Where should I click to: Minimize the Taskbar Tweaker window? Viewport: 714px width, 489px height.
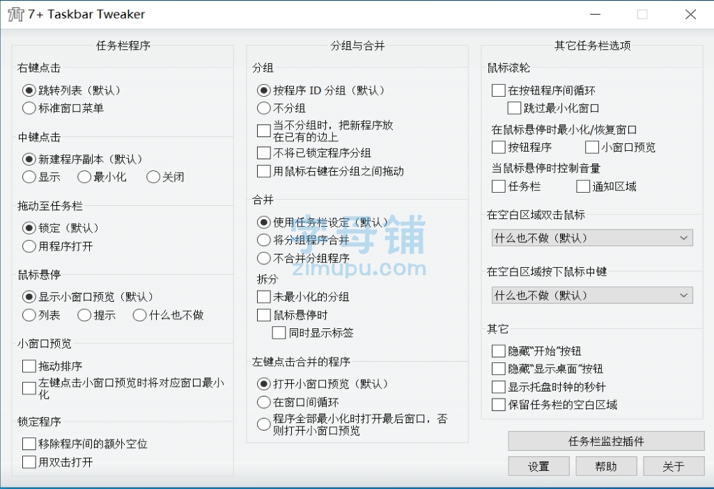pyautogui.click(x=595, y=14)
